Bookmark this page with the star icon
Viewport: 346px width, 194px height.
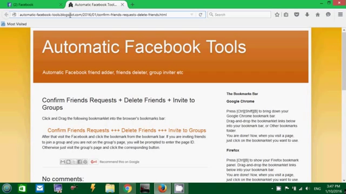pyautogui.click(x=277, y=15)
